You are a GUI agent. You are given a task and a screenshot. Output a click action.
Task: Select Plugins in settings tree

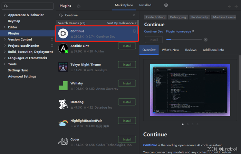[x=27, y=33]
